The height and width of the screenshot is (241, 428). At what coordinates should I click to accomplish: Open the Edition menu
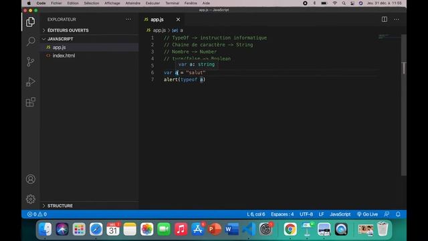point(73,3)
